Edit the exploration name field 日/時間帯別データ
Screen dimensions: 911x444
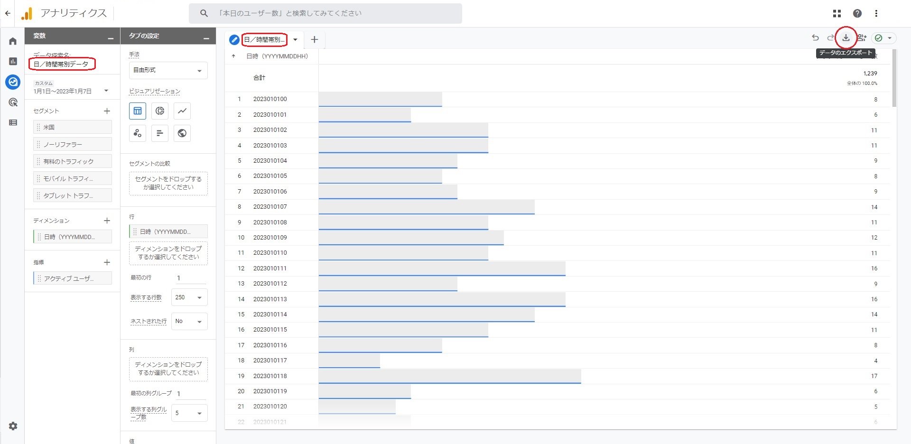pos(62,64)
